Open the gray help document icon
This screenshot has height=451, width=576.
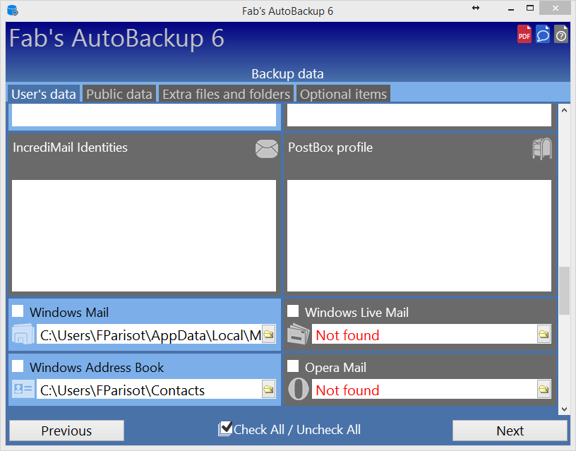pos(561,34)
